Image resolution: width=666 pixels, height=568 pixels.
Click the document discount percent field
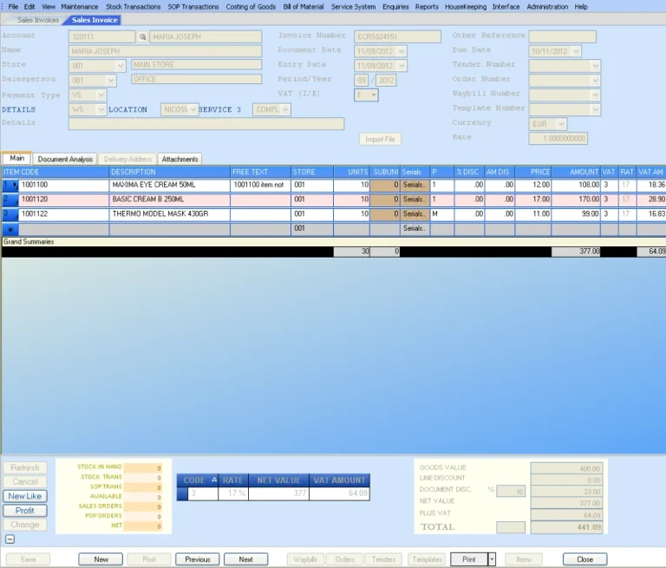511,491
